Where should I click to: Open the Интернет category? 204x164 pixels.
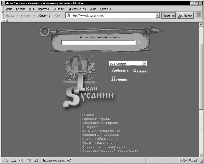(x=90, y=127)
